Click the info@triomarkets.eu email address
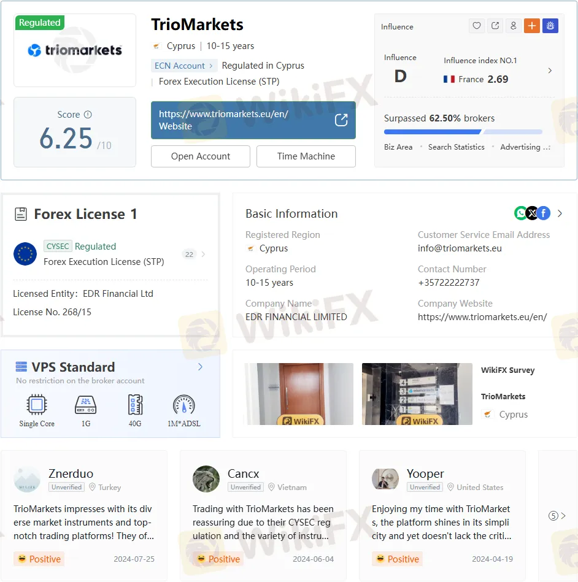 [x=460, y=248]
